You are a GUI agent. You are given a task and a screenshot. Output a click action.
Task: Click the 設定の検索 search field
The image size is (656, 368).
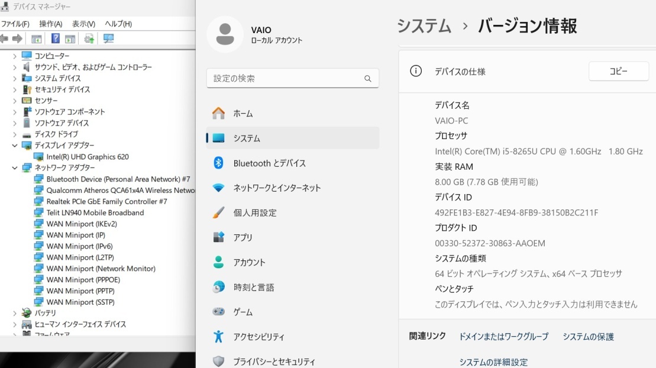[x=292, y=78]
